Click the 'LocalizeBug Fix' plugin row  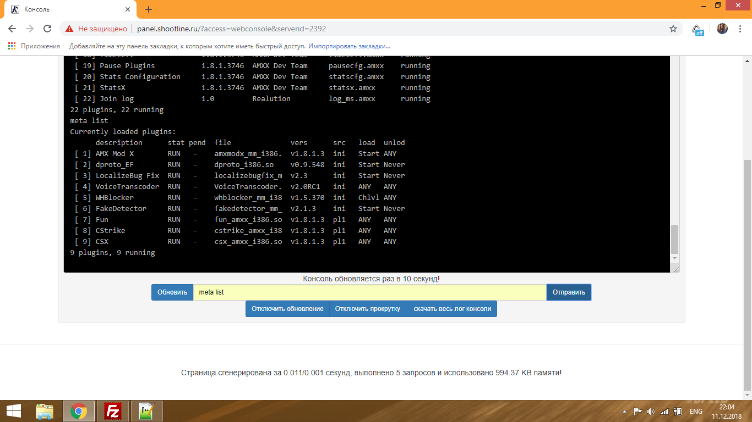coord(238,176)
